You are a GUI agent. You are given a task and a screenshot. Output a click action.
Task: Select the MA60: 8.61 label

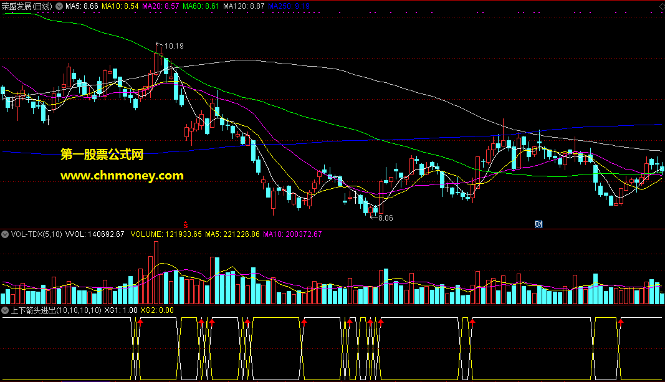(x=201, y=6)
